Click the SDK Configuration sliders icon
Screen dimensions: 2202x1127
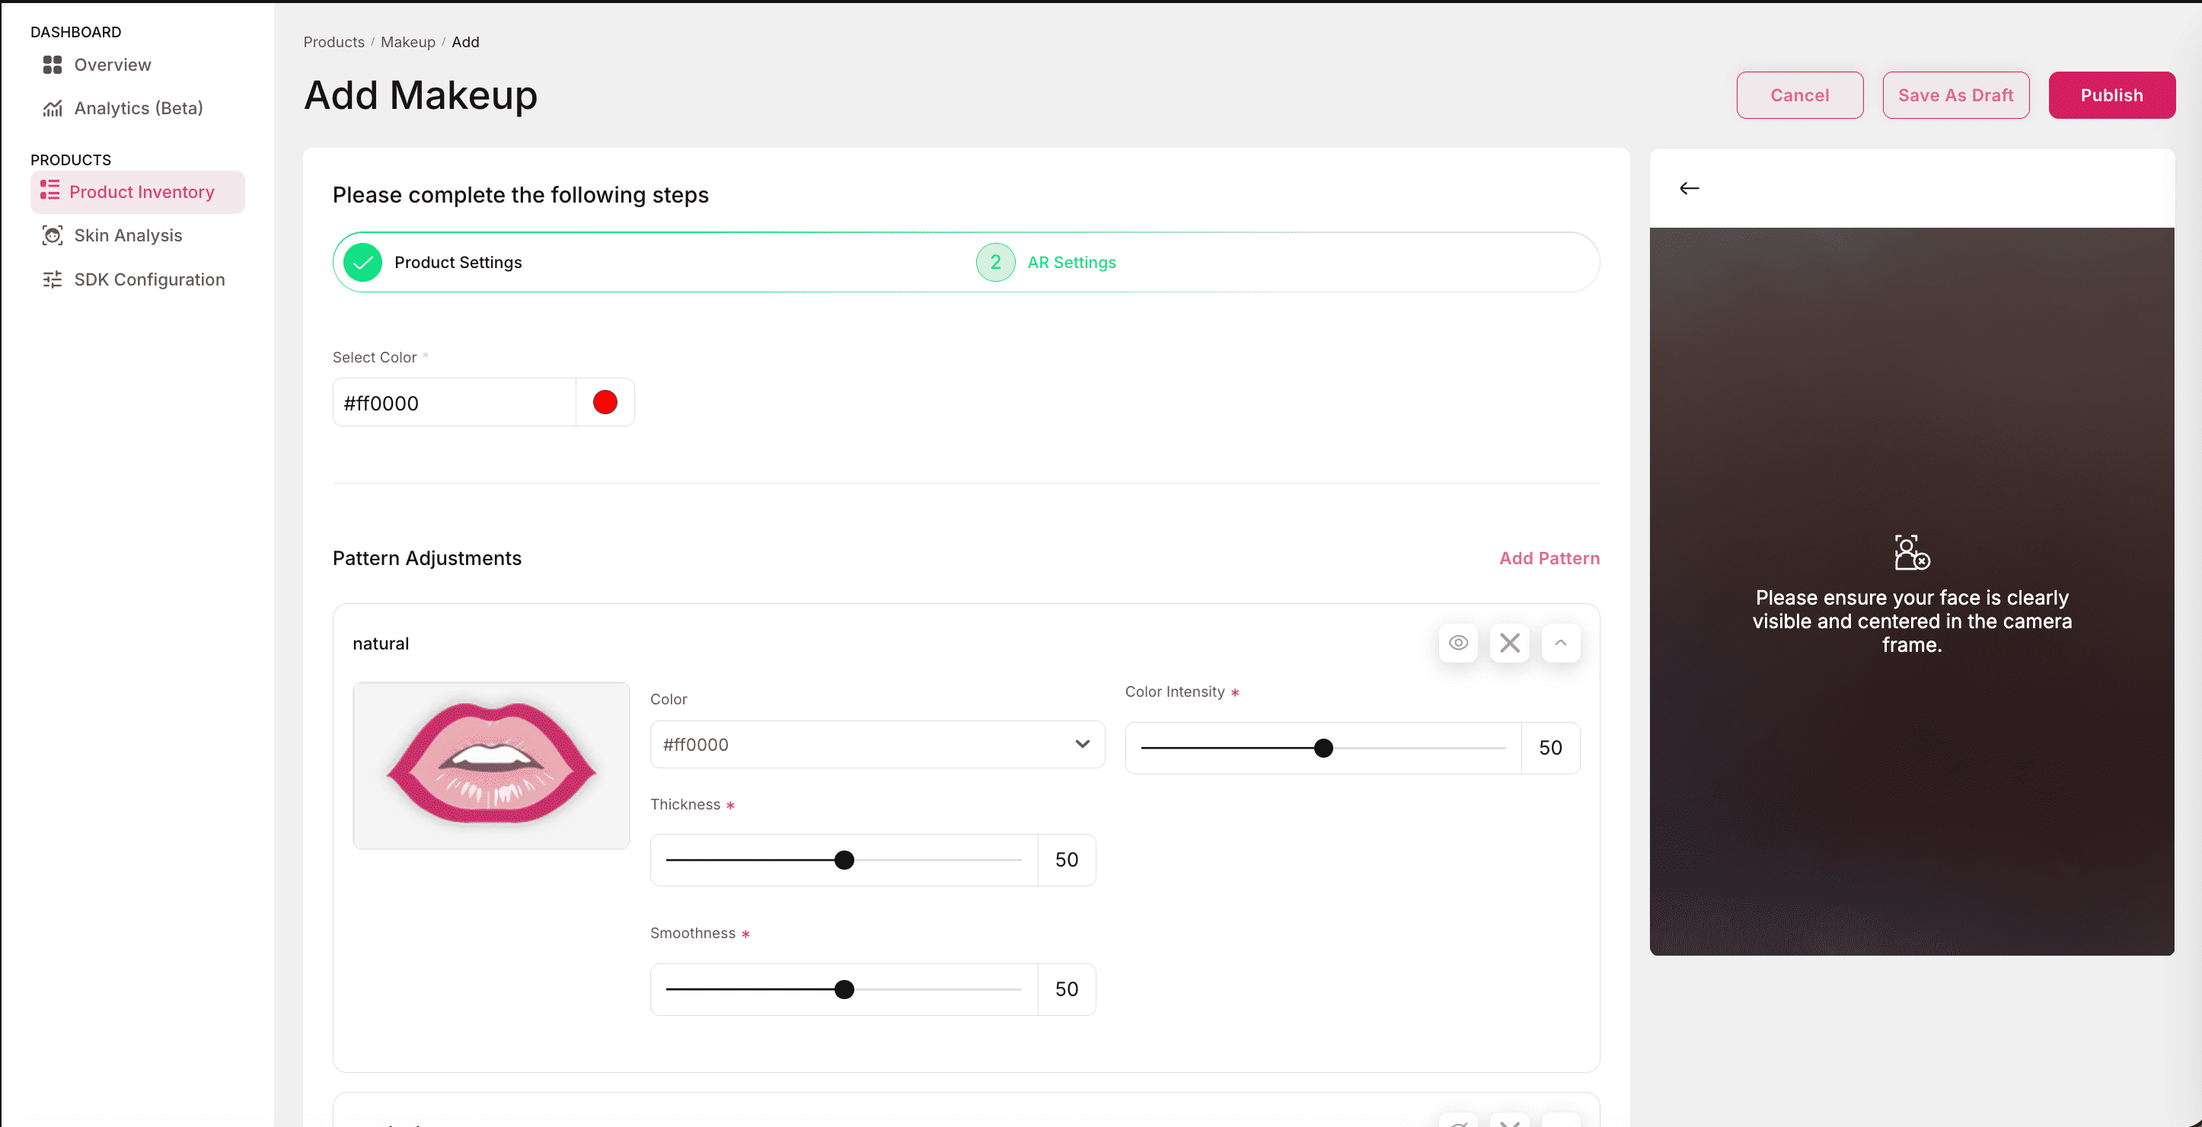(52, 279)
